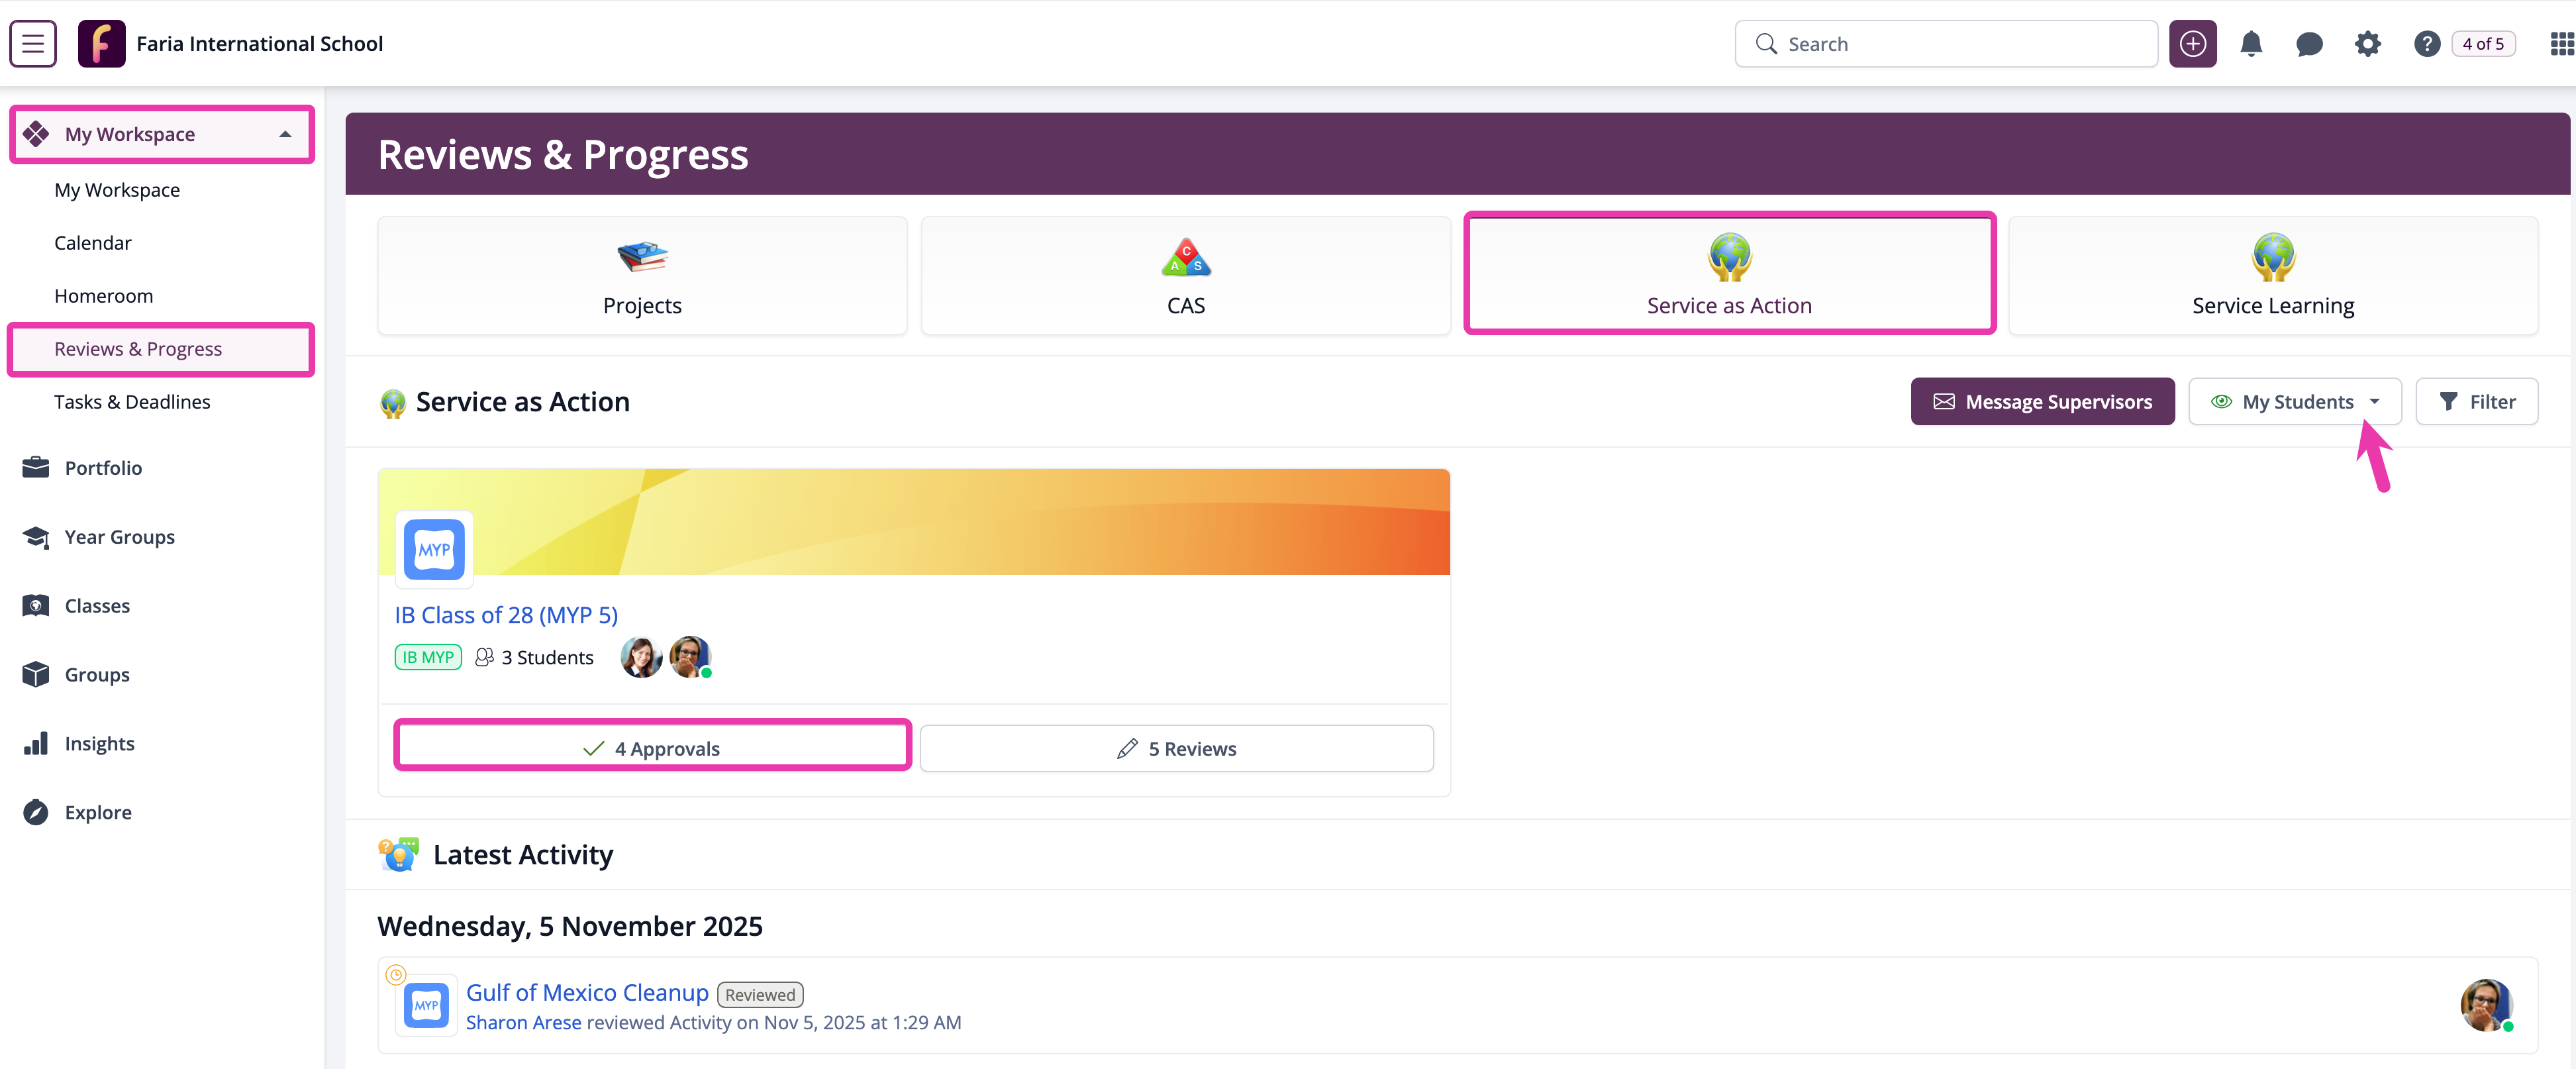
Task: Switch to the Service Learning tab
Action: pos(2273,275)
